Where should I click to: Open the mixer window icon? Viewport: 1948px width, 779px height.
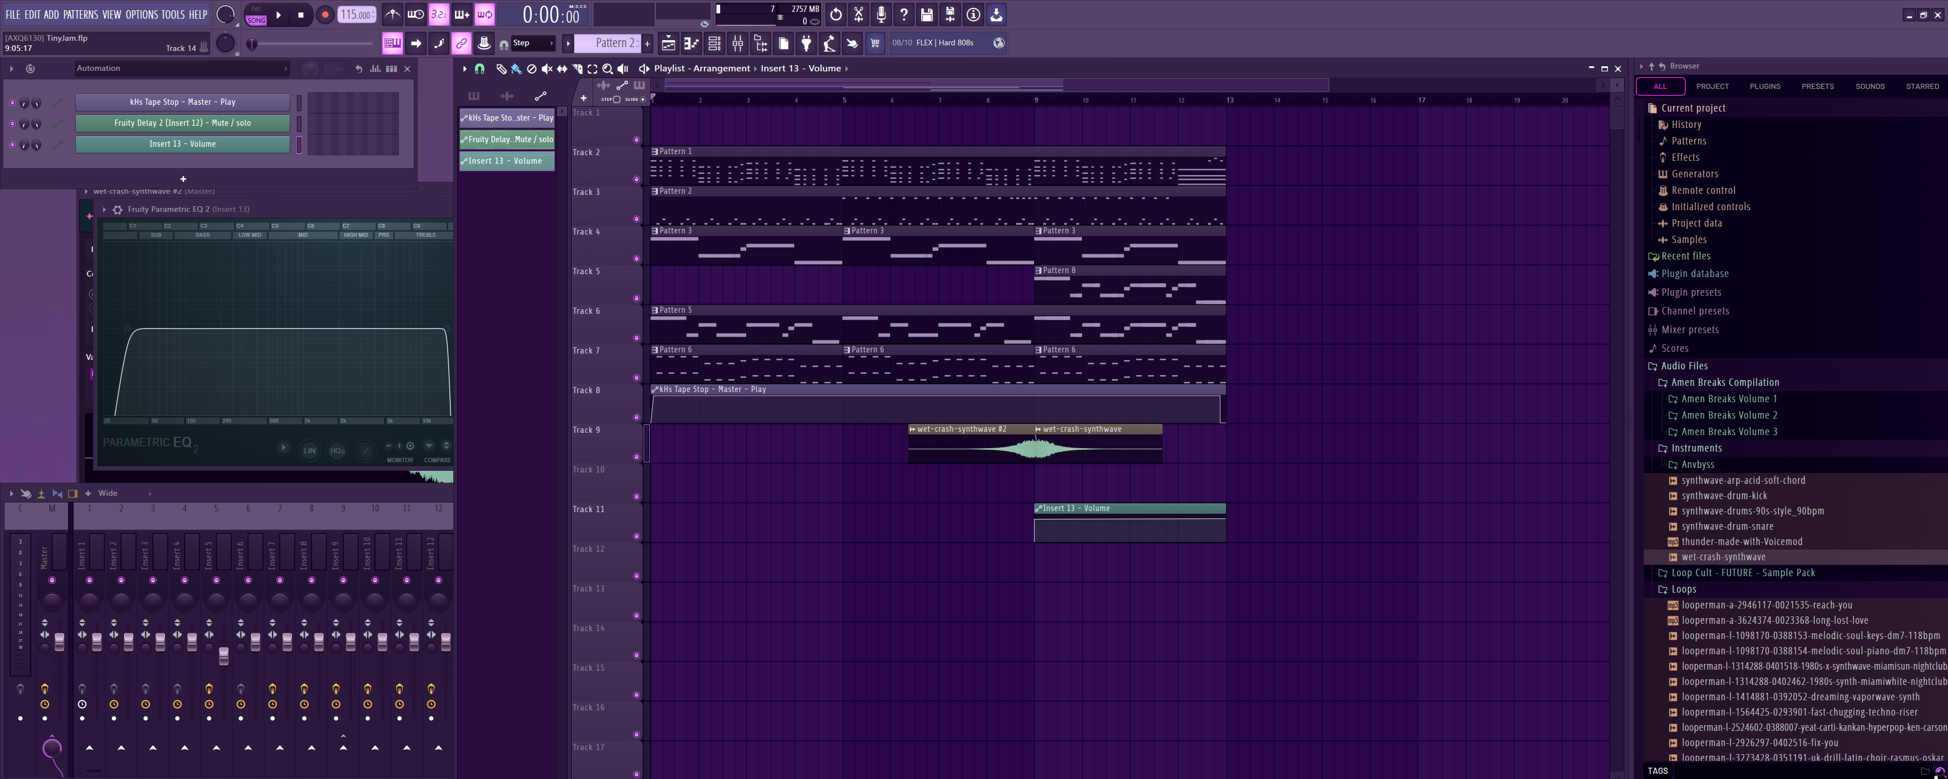[x=737, y=43]
